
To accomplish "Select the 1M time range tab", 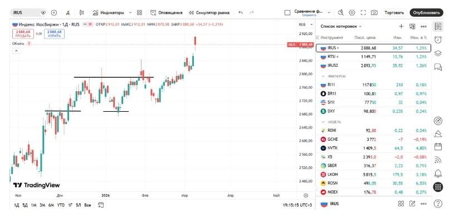I will point(33,205).
